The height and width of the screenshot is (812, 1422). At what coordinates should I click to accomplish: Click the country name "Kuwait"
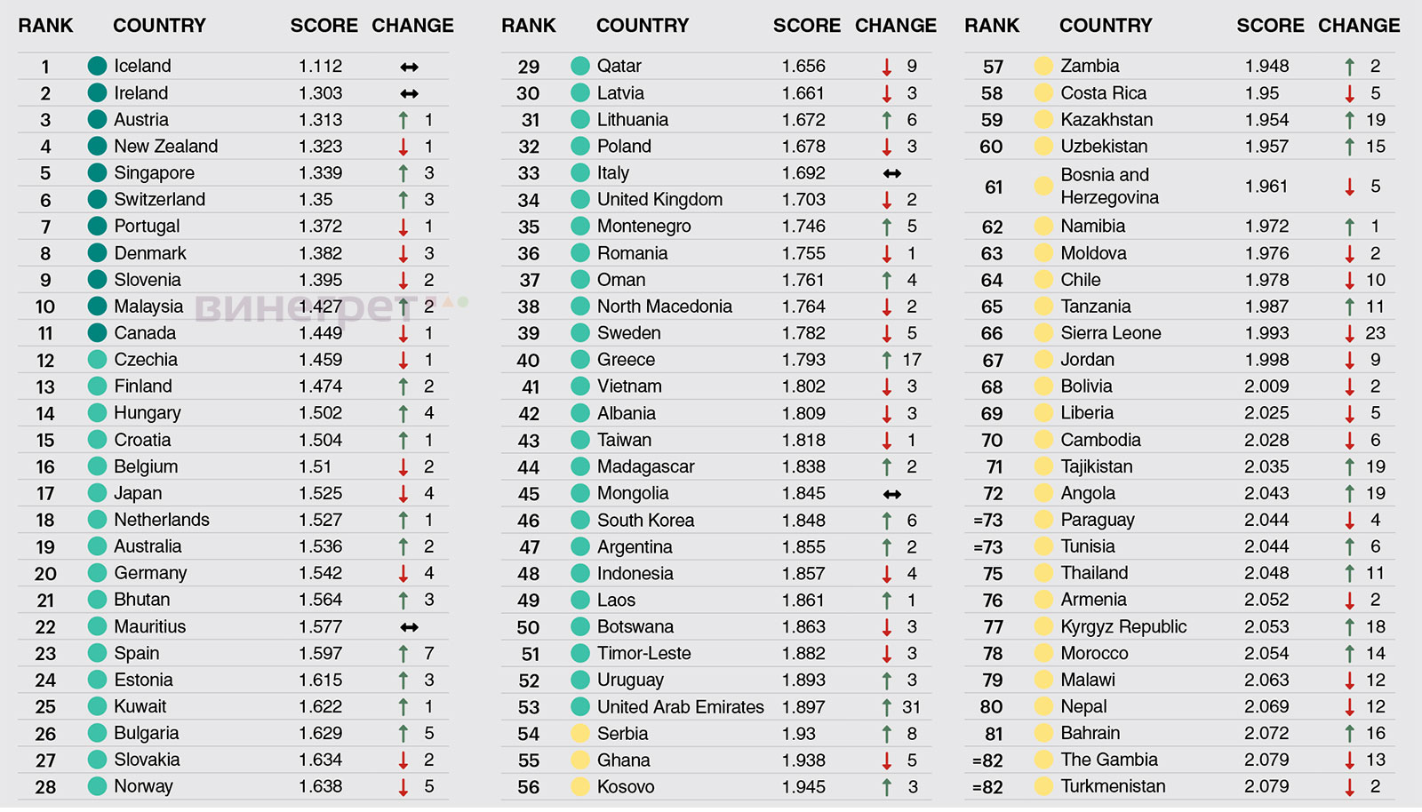(x=140, y=706)
